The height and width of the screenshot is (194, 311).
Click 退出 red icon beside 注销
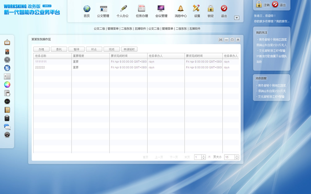tap(275, 4)
